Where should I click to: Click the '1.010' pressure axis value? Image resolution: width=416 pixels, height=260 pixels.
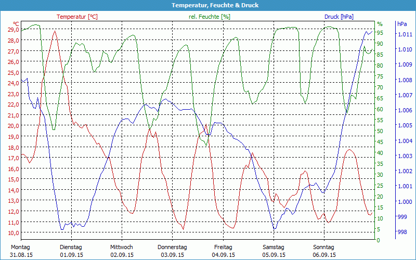tap(405, 49)
